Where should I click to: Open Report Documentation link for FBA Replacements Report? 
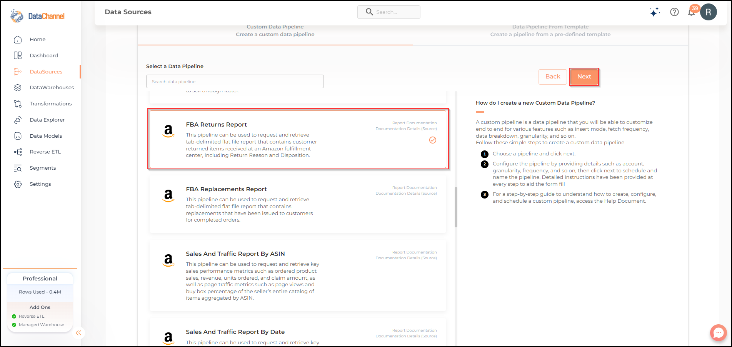(414, 188)
